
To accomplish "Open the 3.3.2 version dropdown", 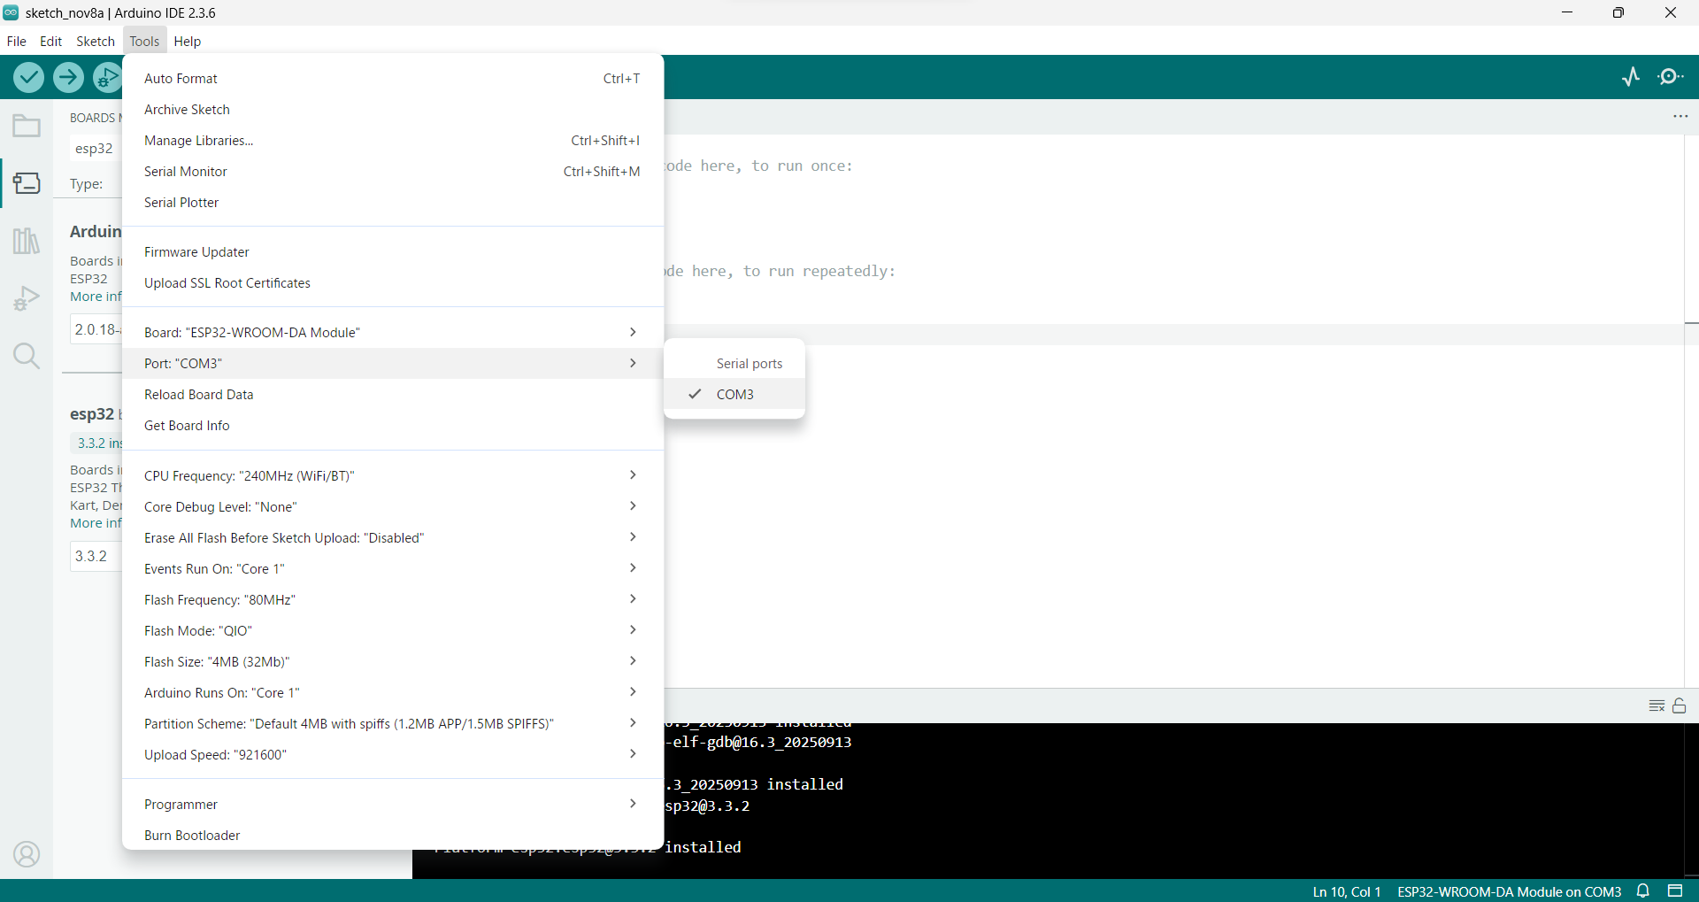I will click(96, 557).
